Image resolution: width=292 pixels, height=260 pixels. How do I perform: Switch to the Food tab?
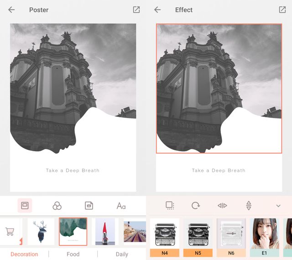(x=73, y=254)
